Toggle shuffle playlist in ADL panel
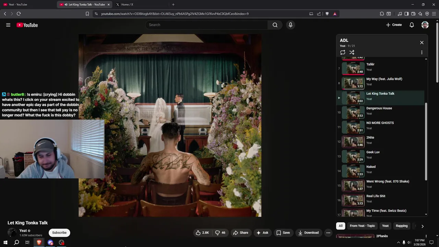The image size is (439, 247). [352, 52]
